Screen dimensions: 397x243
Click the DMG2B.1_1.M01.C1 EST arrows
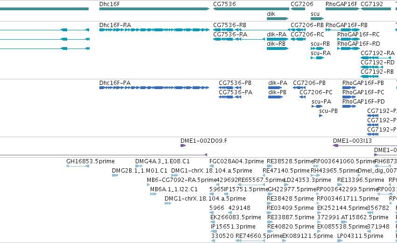pos(115,175)
